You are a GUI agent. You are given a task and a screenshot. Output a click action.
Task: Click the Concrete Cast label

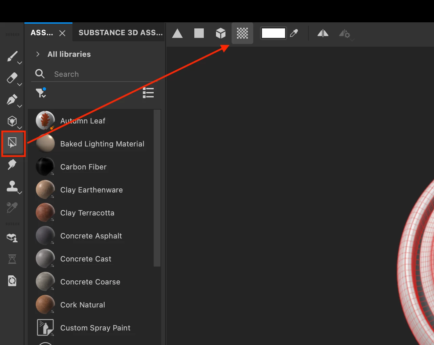coord(86,259)
